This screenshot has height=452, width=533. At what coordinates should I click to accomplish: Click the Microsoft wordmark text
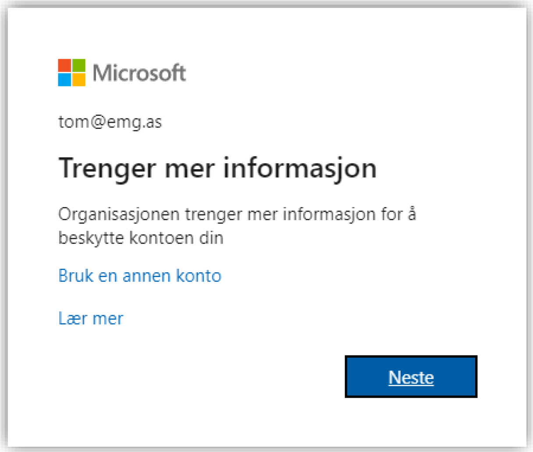point(139,73)
